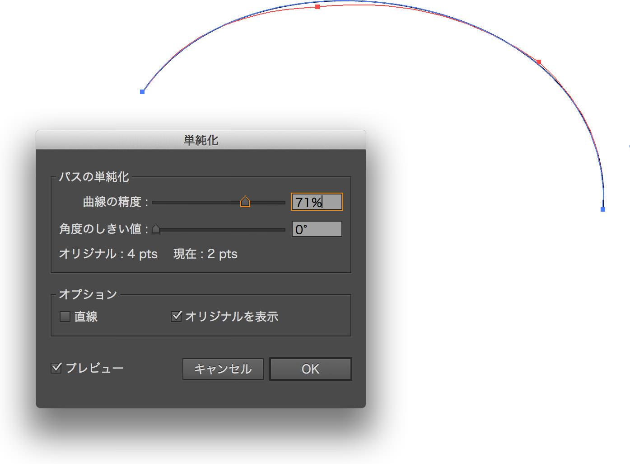The height and width of the screenshot is (464, 630).
Task: Click the キャンセル button
Action: 223,369
